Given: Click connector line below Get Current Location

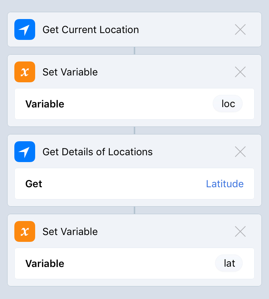Looking at the screenshot, I should click(134, 51).
